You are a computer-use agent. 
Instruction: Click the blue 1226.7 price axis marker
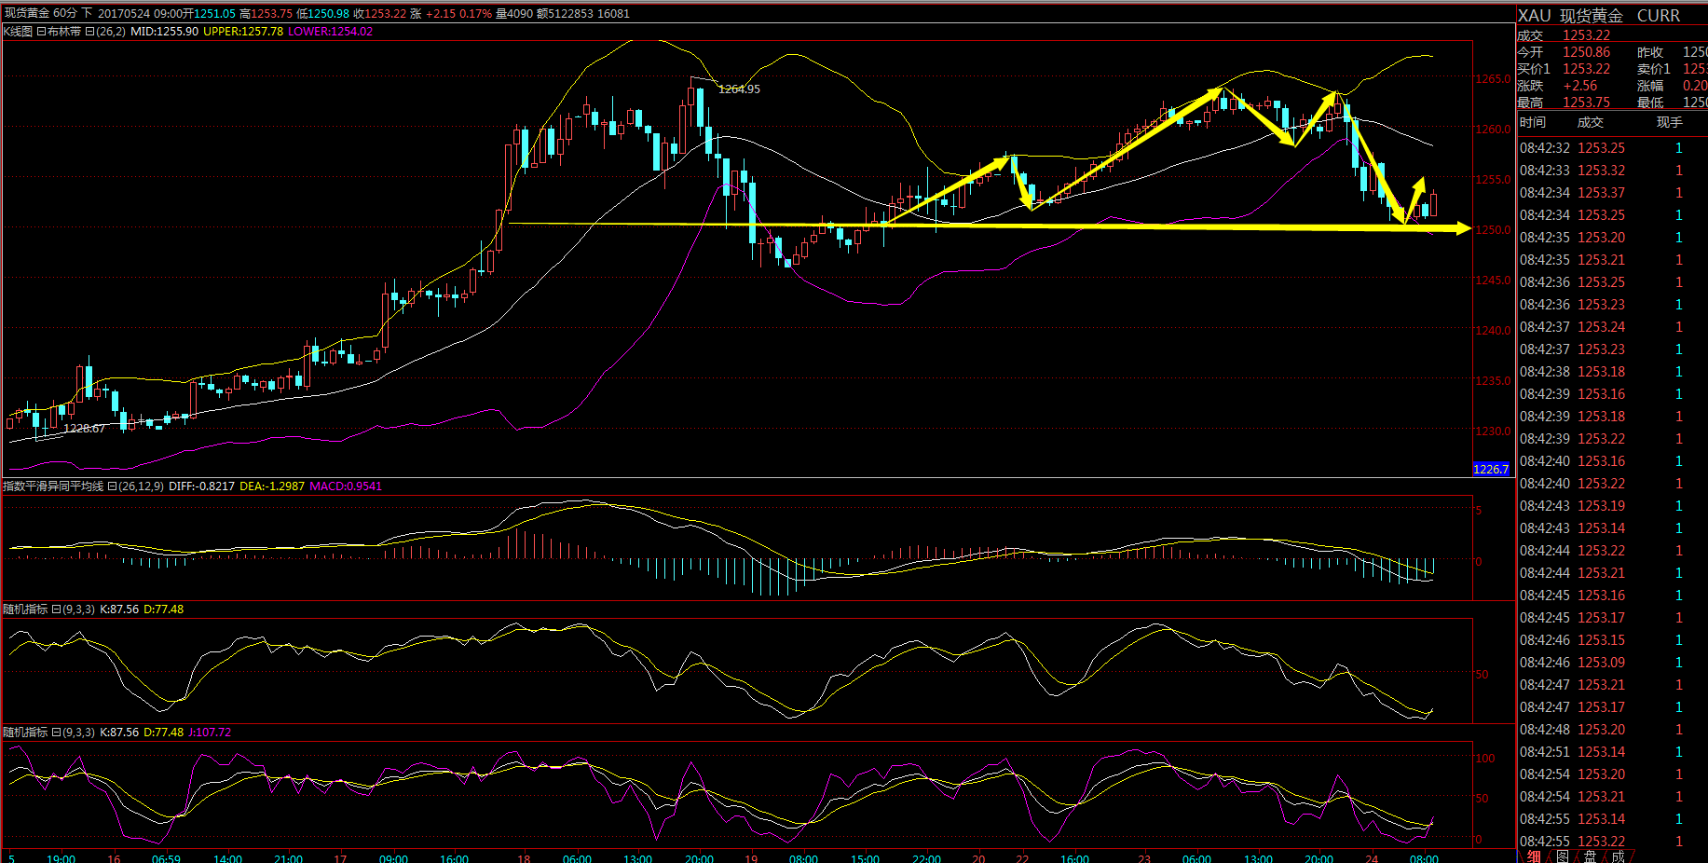(1491, 470)
